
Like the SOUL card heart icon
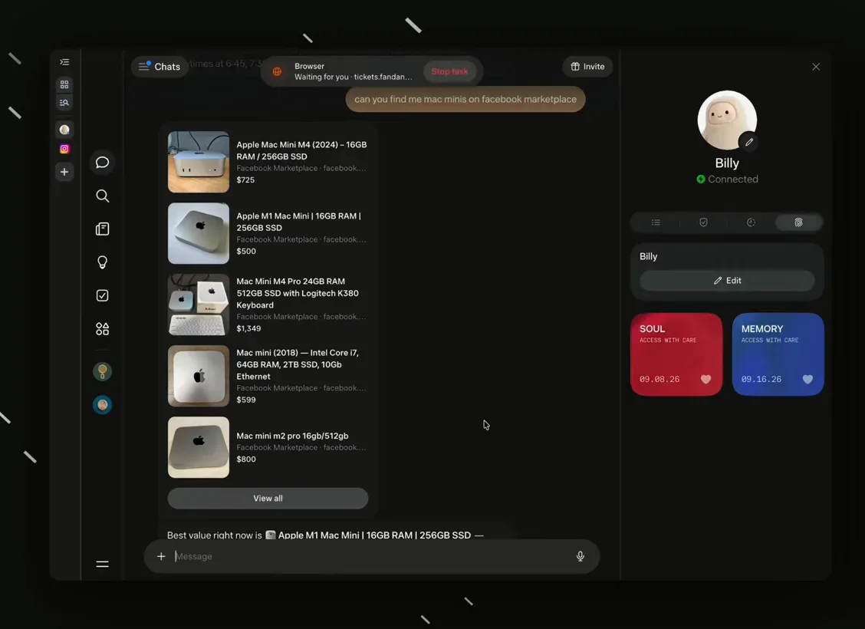tap(705, 379)
